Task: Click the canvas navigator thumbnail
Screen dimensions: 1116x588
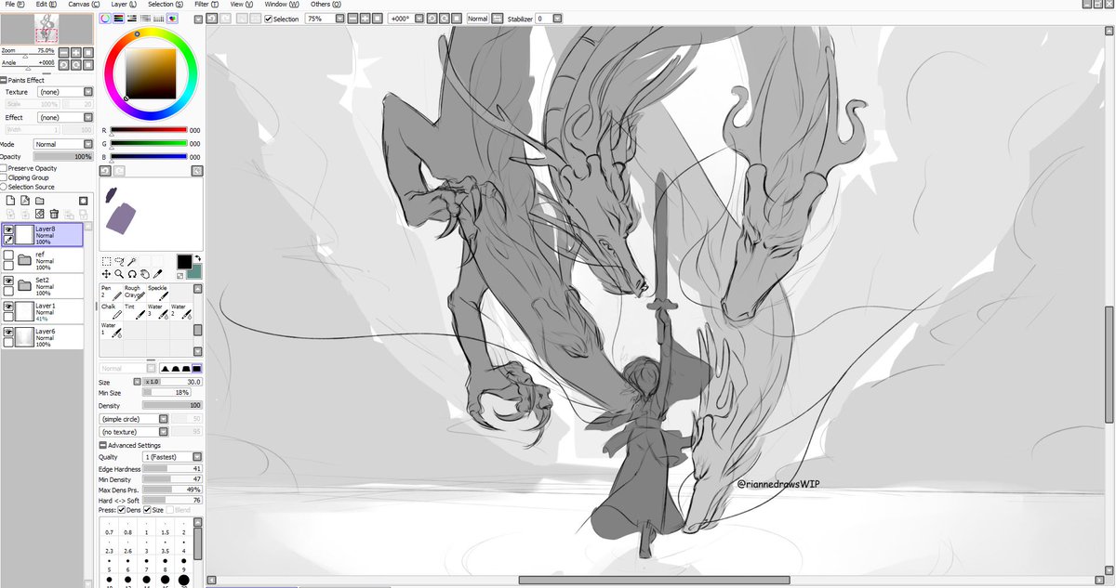Action: 45,29
